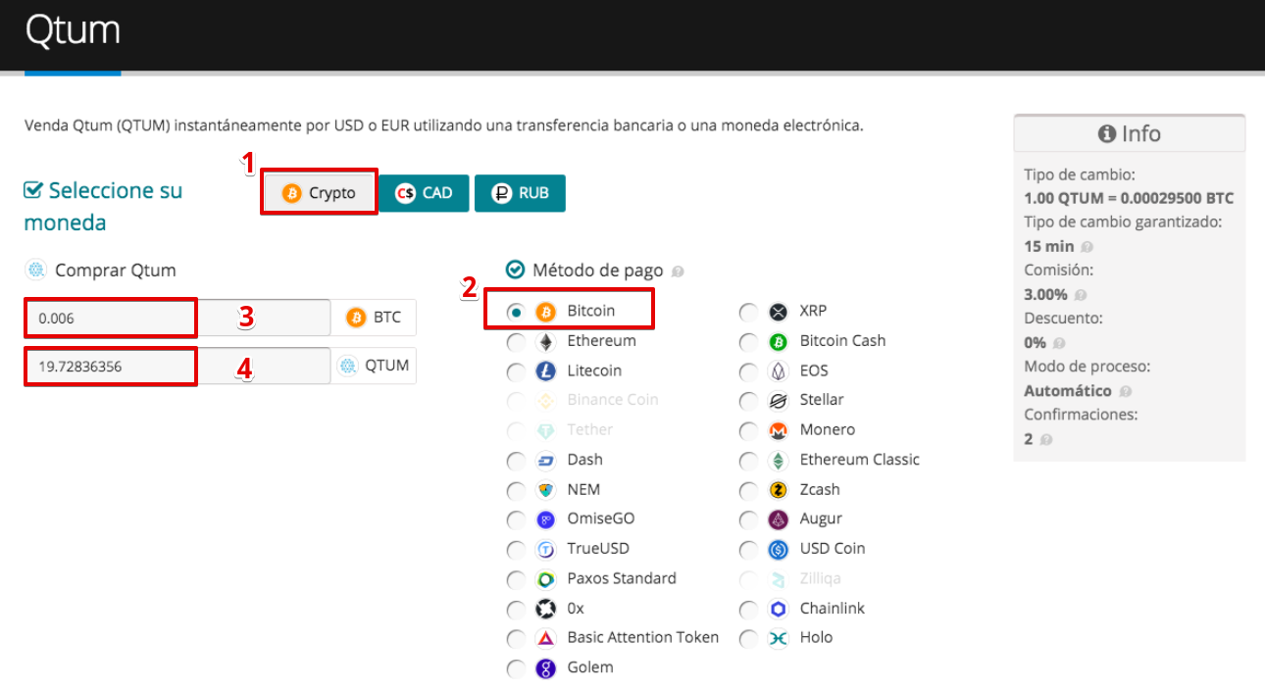Click the Paxos Standard logo icon
The height and width of the screenshot is (690, 1265).
point(546,579)
